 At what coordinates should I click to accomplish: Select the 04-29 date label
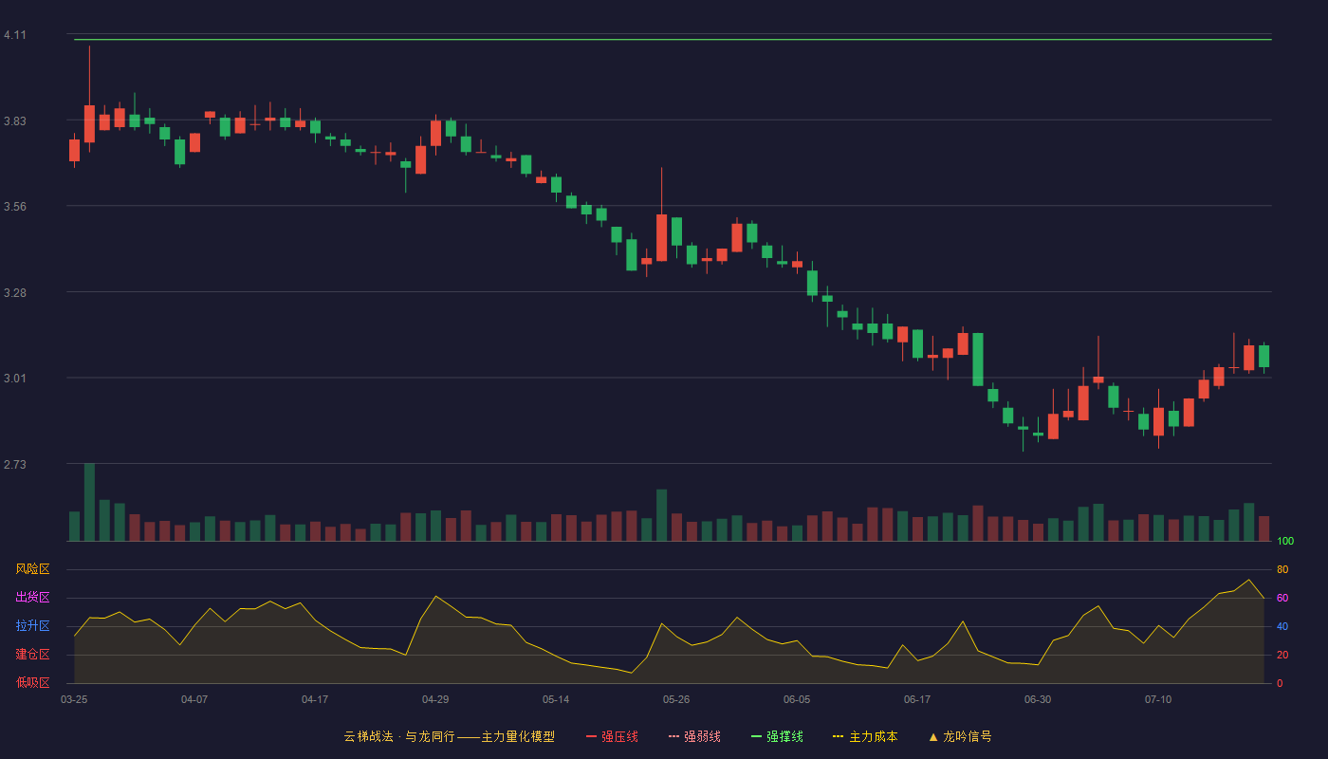[435, 699]
